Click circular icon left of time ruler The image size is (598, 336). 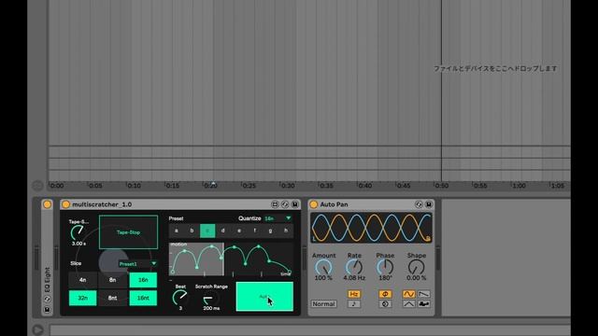tap(37, 186)
